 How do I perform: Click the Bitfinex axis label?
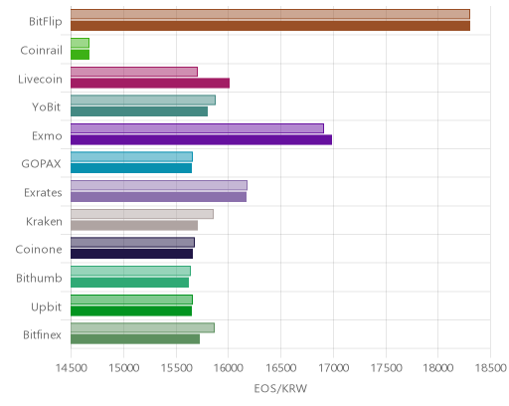pos(42,334)
